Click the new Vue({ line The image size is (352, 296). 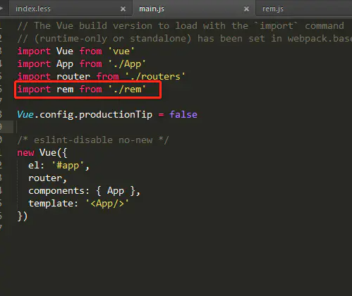click(x=42, y=153)
